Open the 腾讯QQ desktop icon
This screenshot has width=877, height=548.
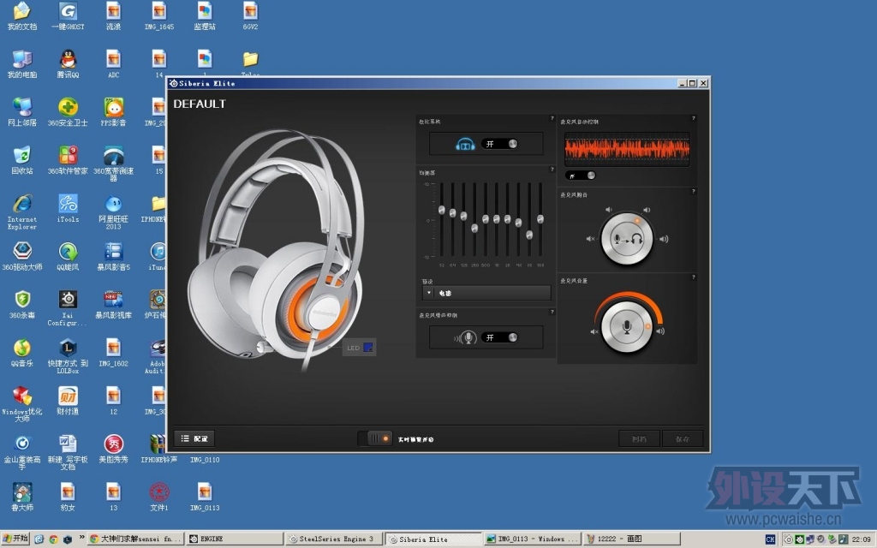pos(68,63)
